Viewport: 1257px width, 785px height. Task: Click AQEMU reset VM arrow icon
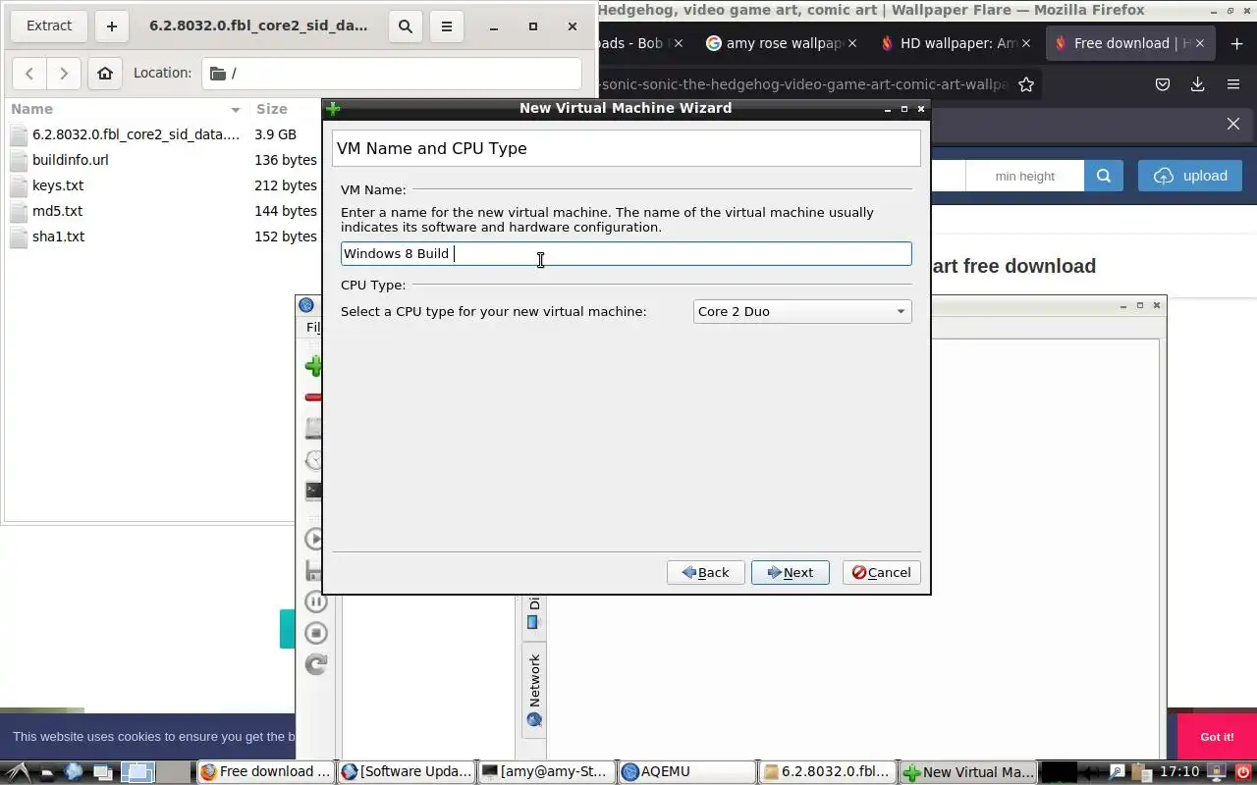coord(315,664)
